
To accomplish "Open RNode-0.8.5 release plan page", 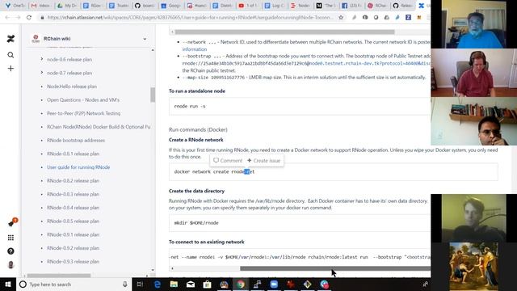I will 74,221.
